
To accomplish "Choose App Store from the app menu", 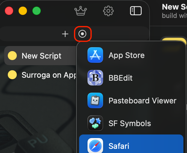I will (x=131, y=55).
